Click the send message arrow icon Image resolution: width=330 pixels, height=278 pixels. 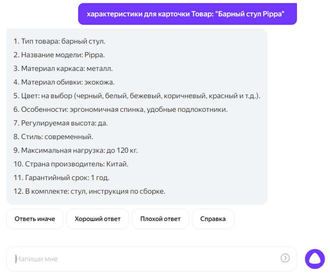coord(285,259)
